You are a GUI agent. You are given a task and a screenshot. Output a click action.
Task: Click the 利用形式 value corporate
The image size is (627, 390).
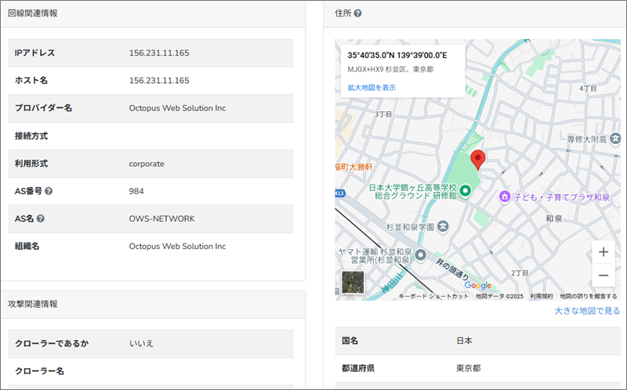click(x=147, y=164)
